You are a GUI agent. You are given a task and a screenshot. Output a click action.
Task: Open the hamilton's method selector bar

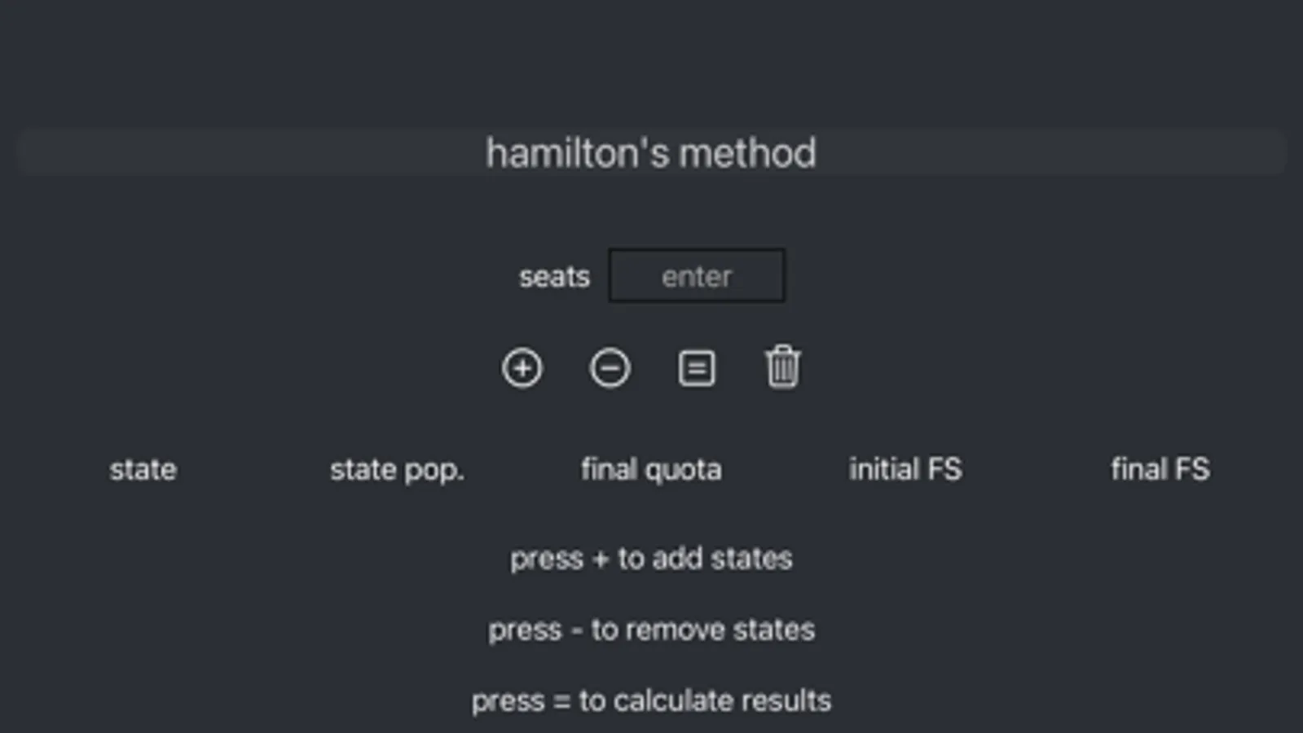651,152
